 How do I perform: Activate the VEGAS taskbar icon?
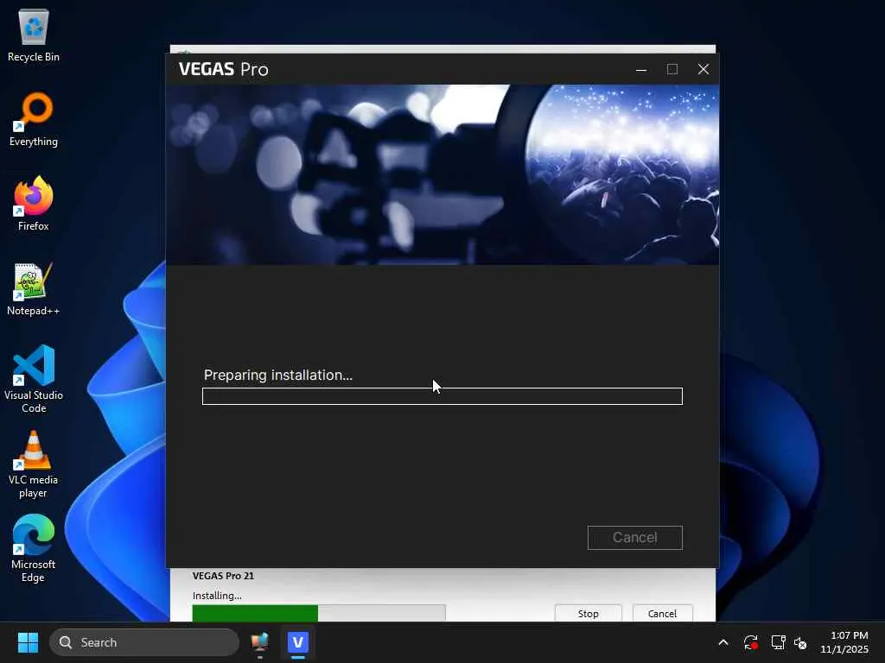point(298,642)
